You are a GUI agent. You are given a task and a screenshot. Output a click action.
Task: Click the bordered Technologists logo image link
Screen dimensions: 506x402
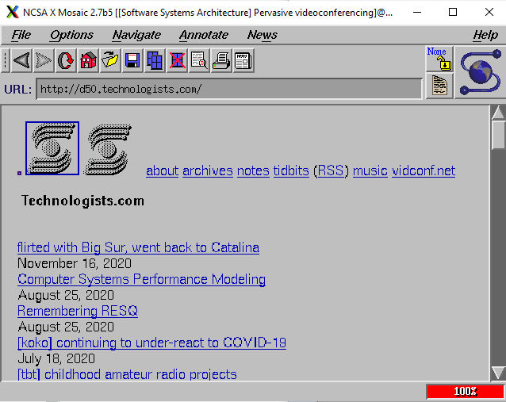52,148
